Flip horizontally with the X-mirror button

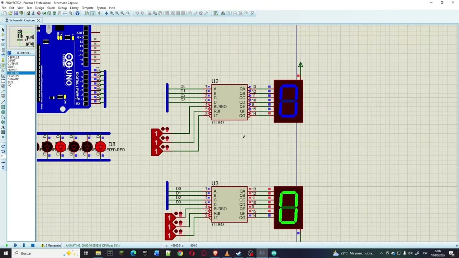click(x=3, y=162)
